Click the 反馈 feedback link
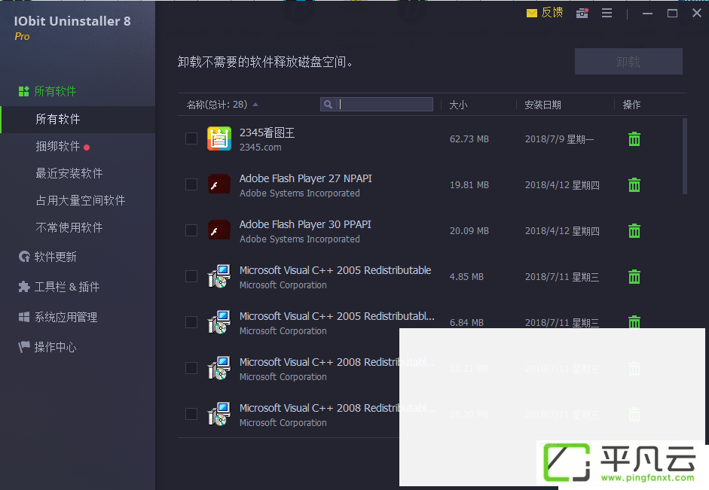This screenshot has width=709, height=490. point(552,13)
